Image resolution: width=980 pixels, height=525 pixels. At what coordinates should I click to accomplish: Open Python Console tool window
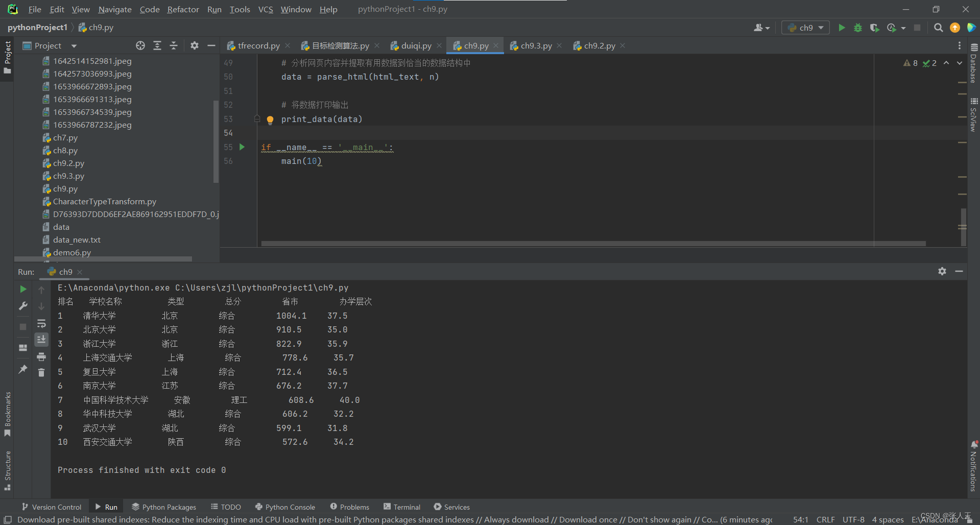click(285, 507)
